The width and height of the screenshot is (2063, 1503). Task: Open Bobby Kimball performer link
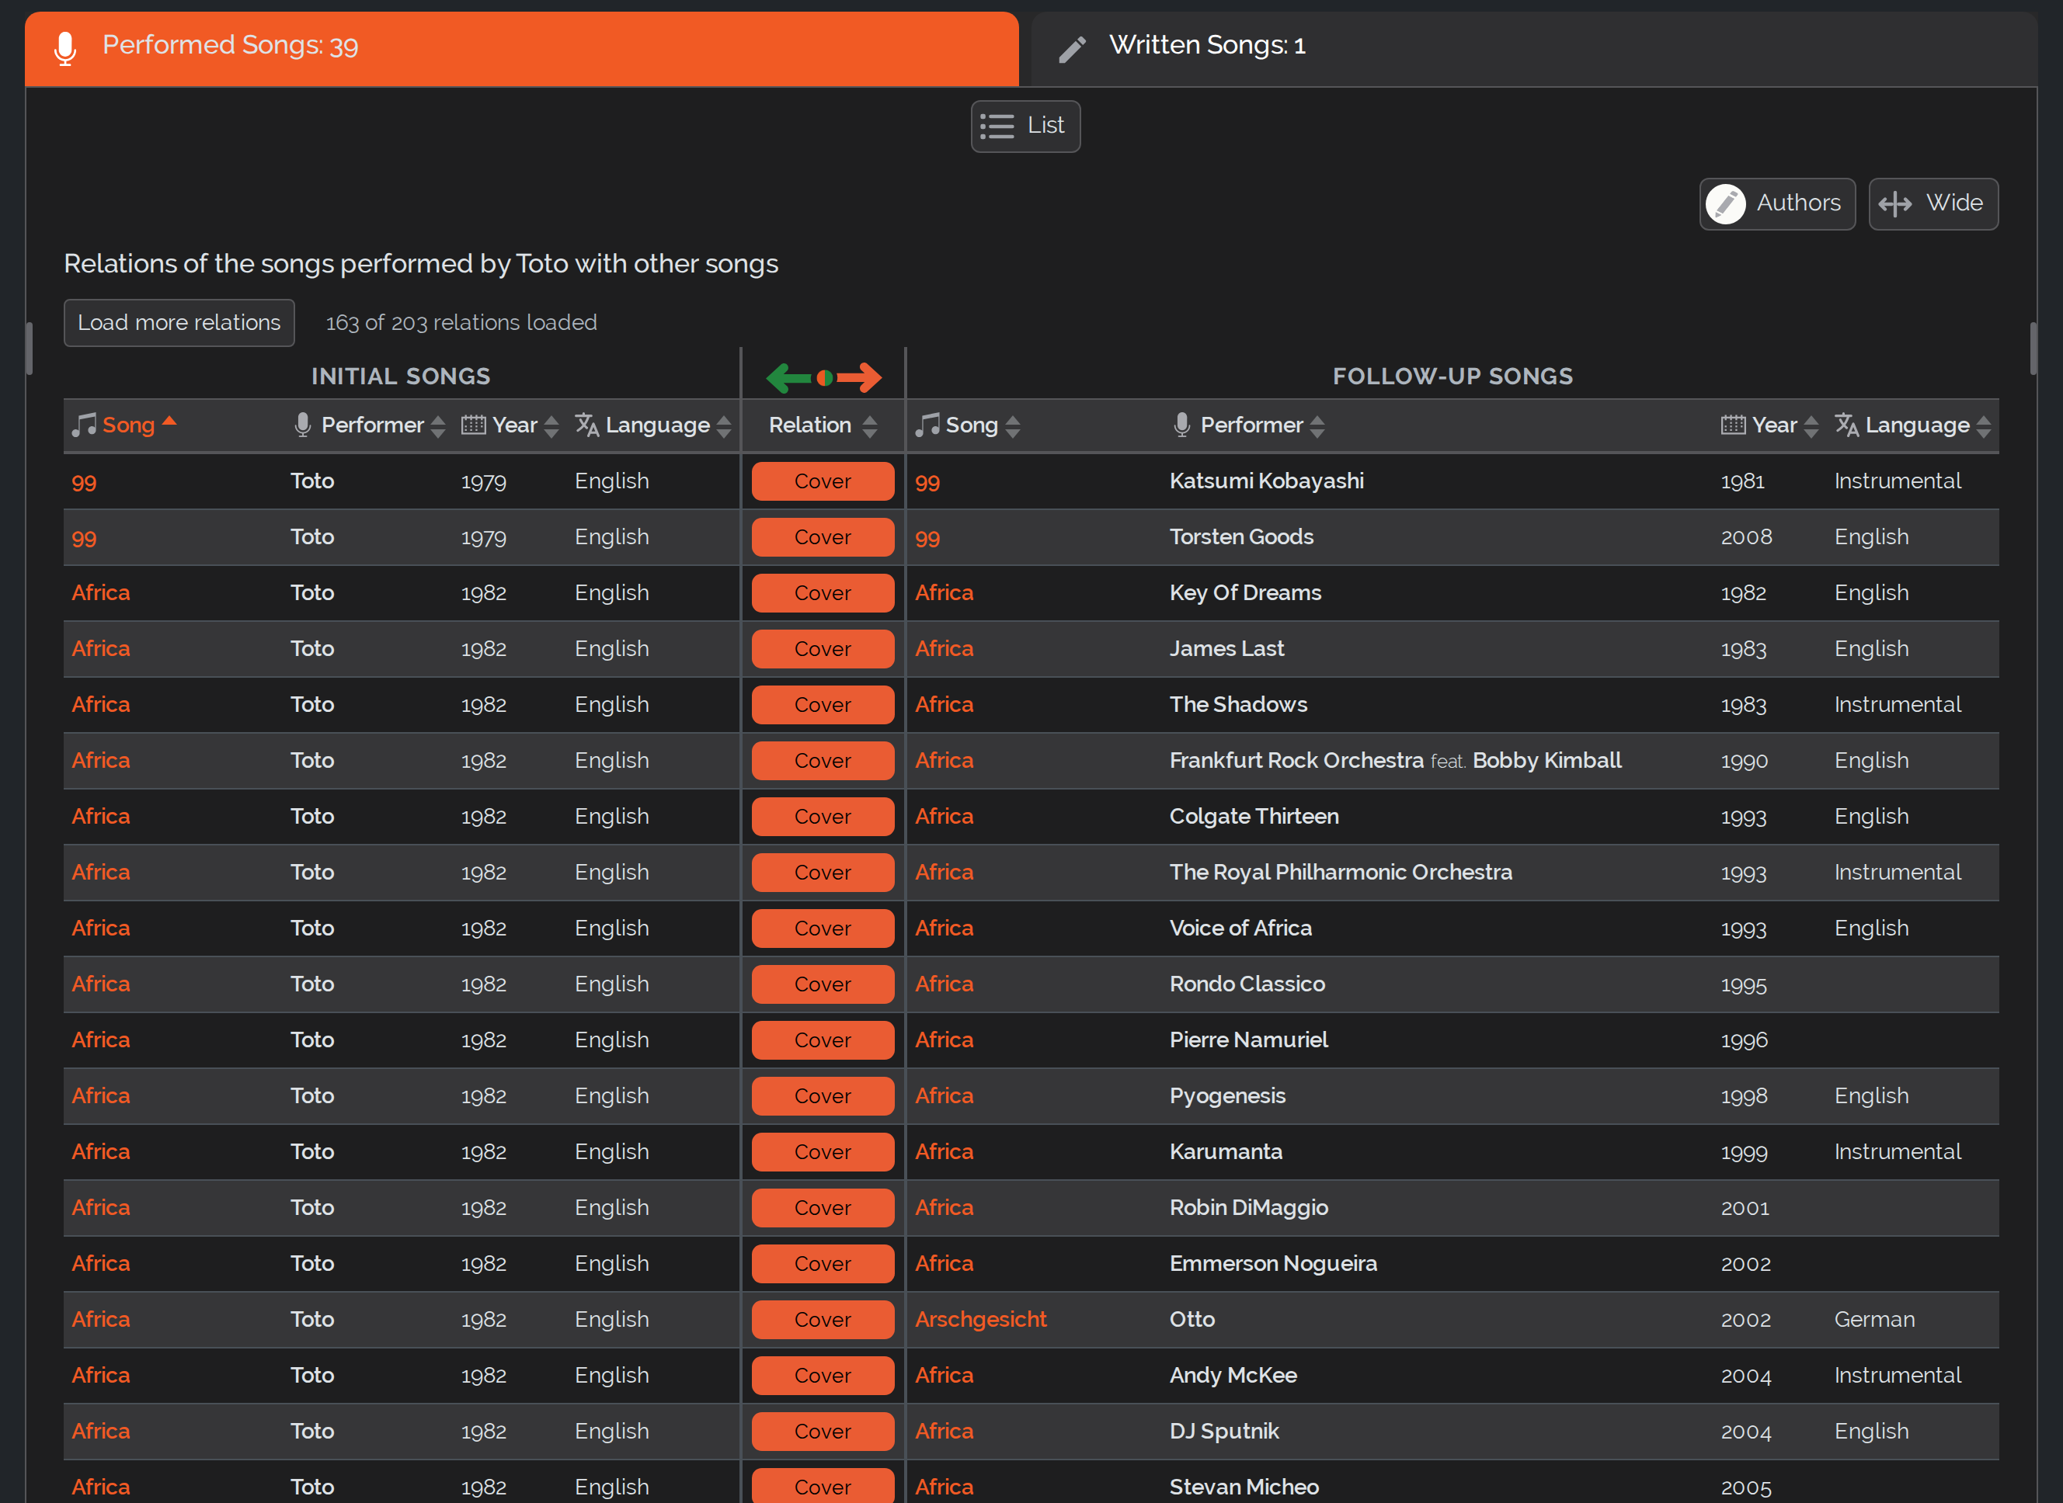pyautogui.click(x=1547, y=761)
